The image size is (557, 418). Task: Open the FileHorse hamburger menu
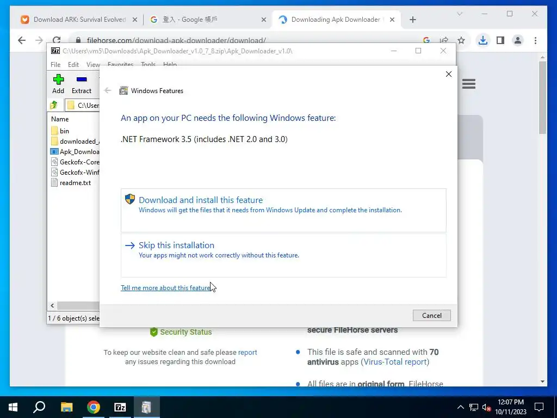[x=469, y=84]
